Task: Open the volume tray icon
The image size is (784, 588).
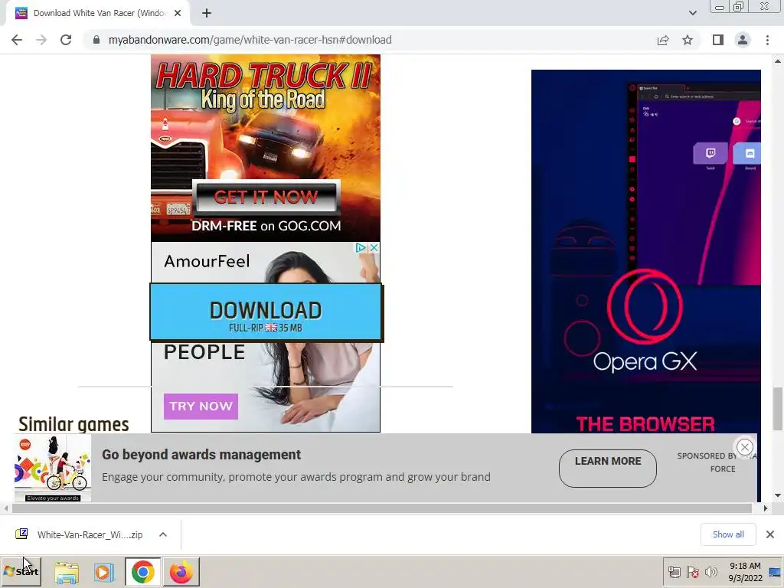Action: click(710, 572)
